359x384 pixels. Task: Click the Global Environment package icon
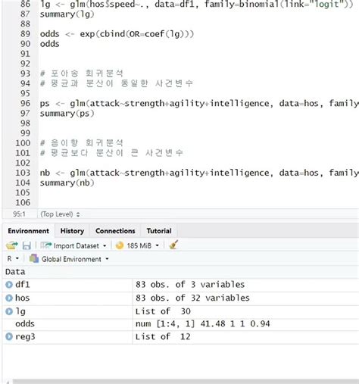[x=34, y=259]
